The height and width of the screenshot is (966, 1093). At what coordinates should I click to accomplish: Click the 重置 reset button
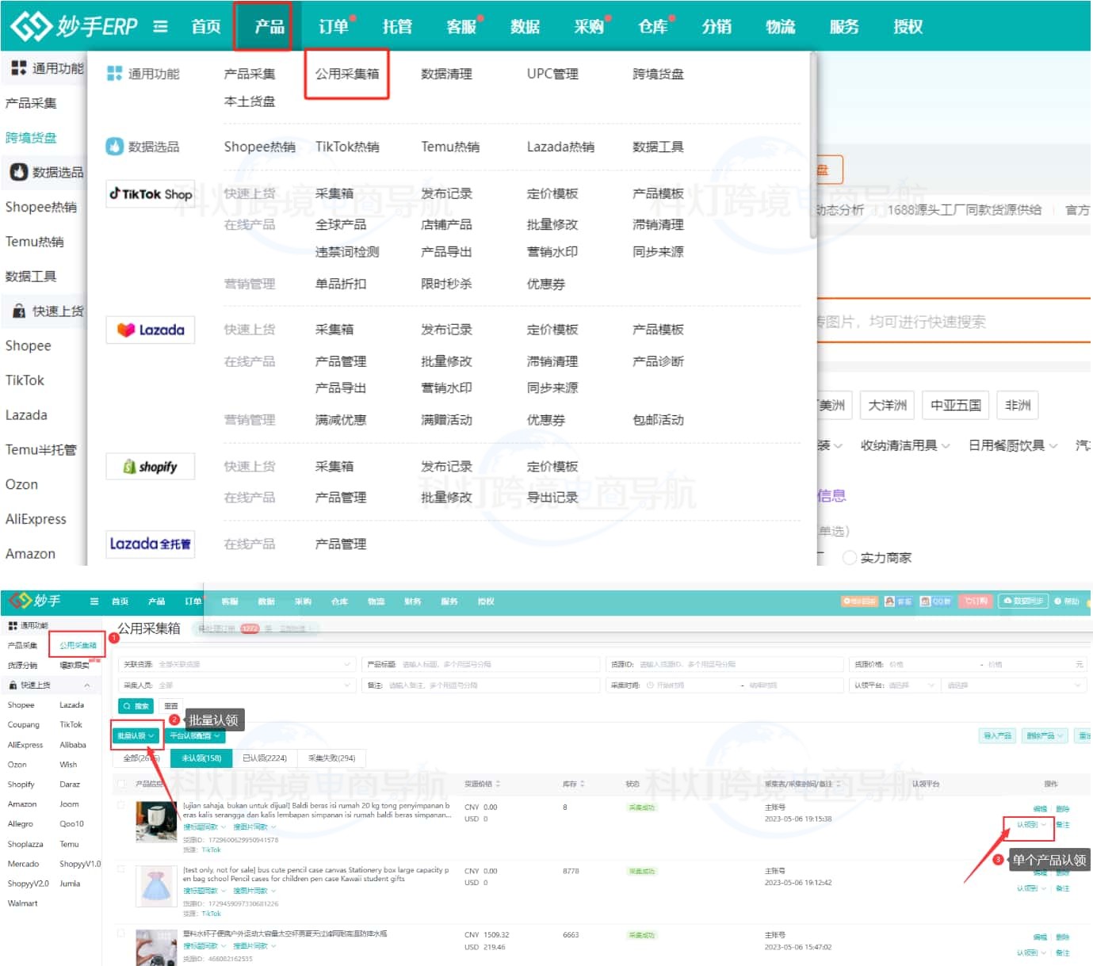pyautogui.click(x=171, y=706)
